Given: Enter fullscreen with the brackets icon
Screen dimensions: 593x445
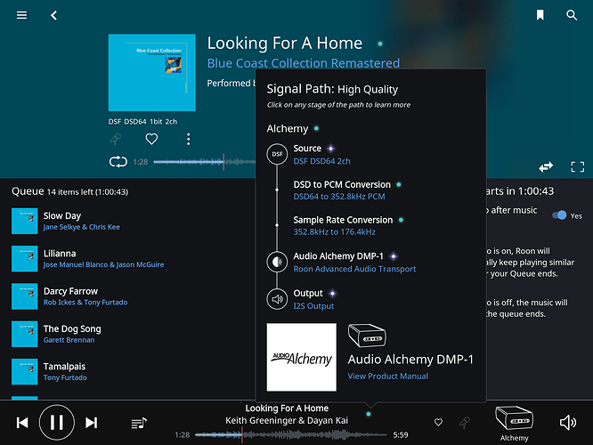Looking at the screenshot, I should (578, 166).
